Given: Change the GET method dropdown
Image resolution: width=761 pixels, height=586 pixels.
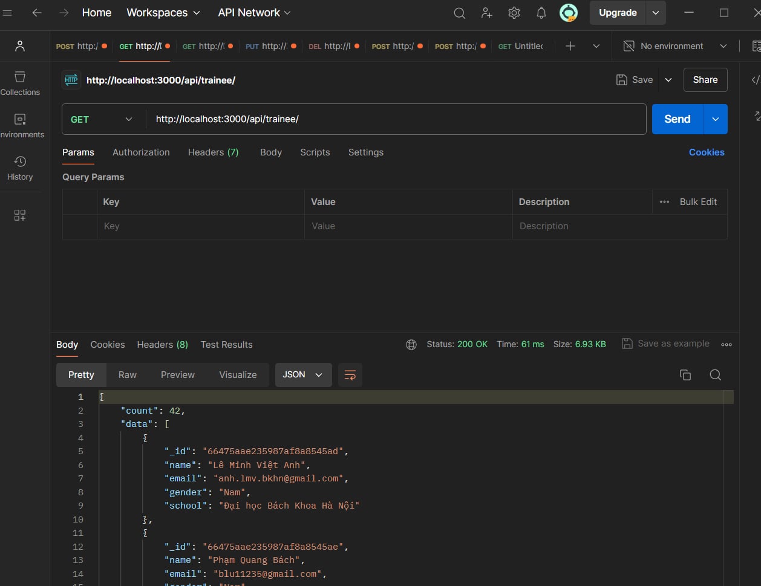Looking at the screenshot, I should (x=102, y=119).
